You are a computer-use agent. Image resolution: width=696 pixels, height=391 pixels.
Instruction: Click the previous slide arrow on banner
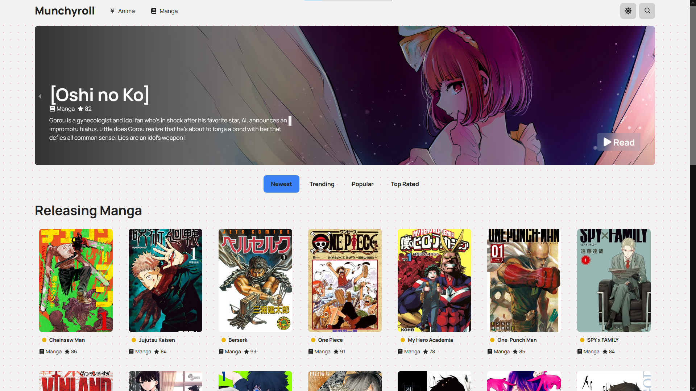[x=40, y=96]
